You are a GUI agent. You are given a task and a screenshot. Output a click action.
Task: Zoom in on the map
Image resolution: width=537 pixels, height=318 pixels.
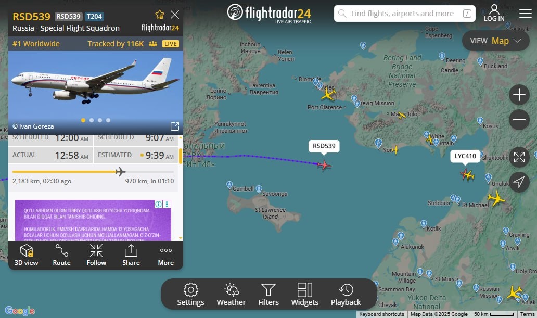(519, 95)
